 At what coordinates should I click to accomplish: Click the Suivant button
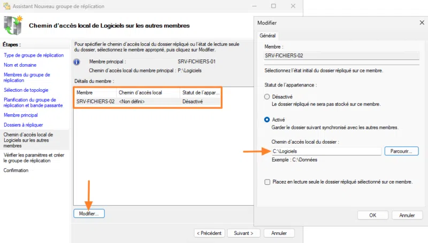243,233
